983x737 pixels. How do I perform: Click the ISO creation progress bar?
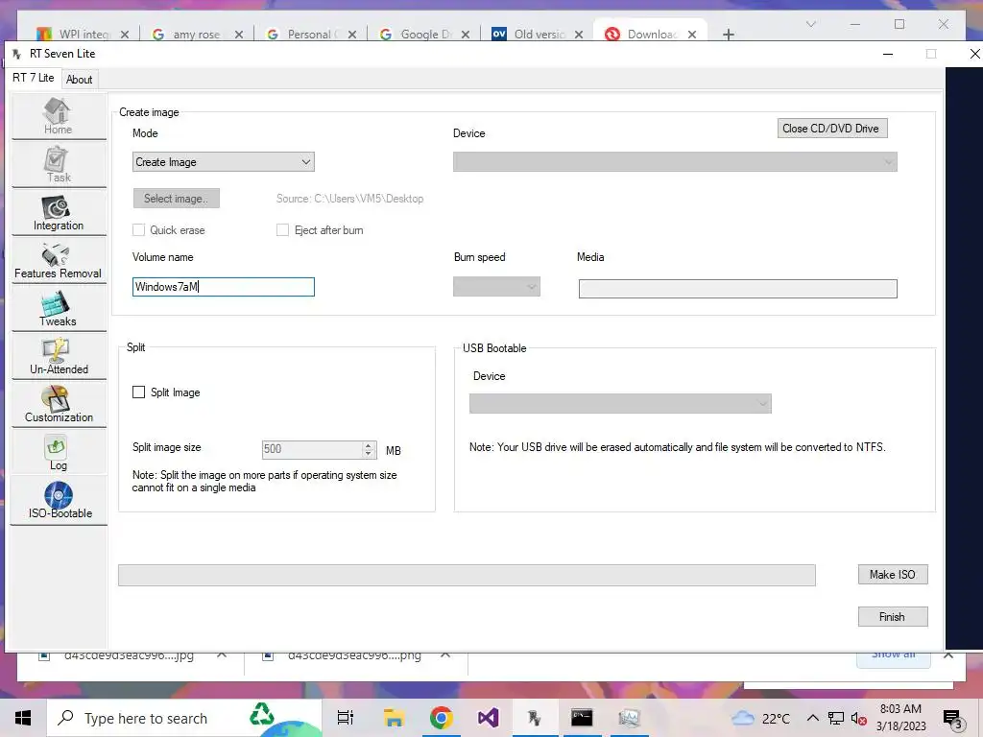pyautogui.click(x=468, y=576)
